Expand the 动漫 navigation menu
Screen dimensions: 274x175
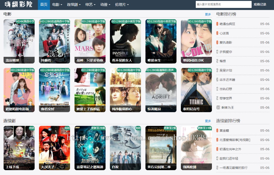105,5
